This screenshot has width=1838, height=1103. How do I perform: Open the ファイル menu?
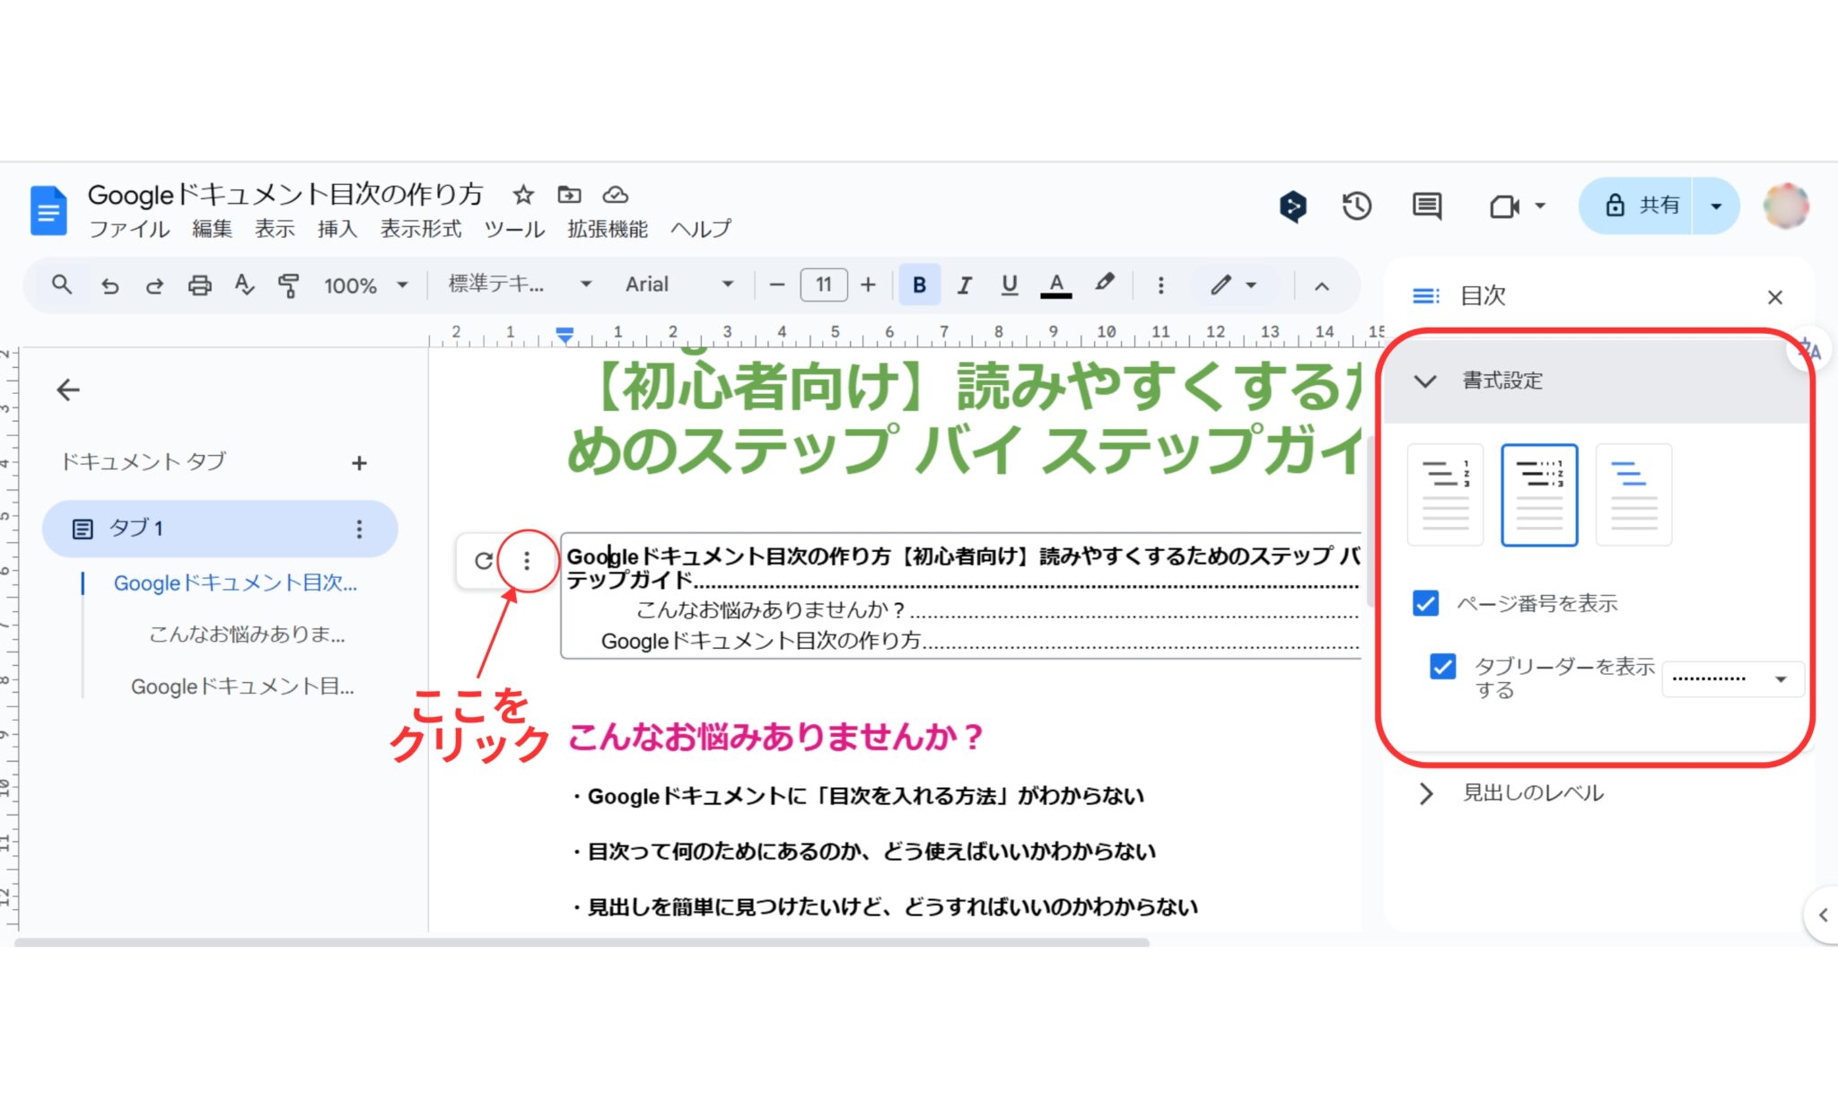pos(129,229)
